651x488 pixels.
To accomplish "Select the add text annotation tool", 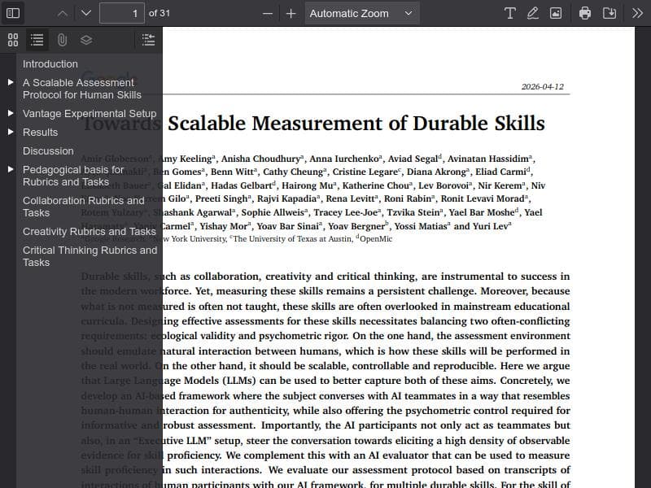I will pos(510,13).
